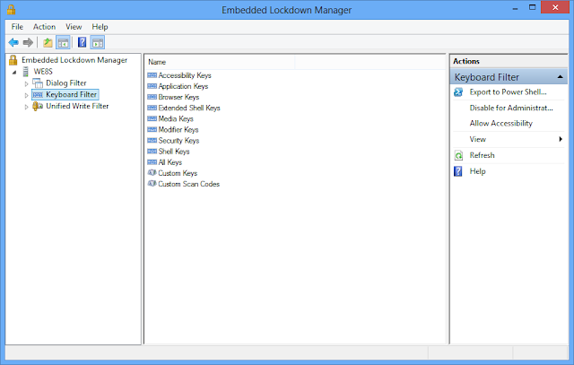Open the File menu
Viewport: 574px width, 365px height.
(17, 27)
